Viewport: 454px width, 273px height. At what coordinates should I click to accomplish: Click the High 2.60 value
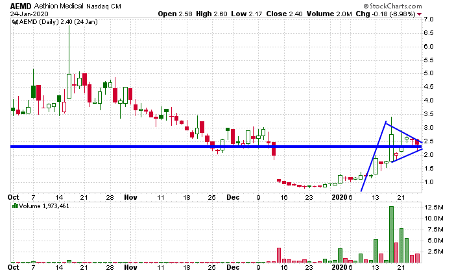[211, 14]
